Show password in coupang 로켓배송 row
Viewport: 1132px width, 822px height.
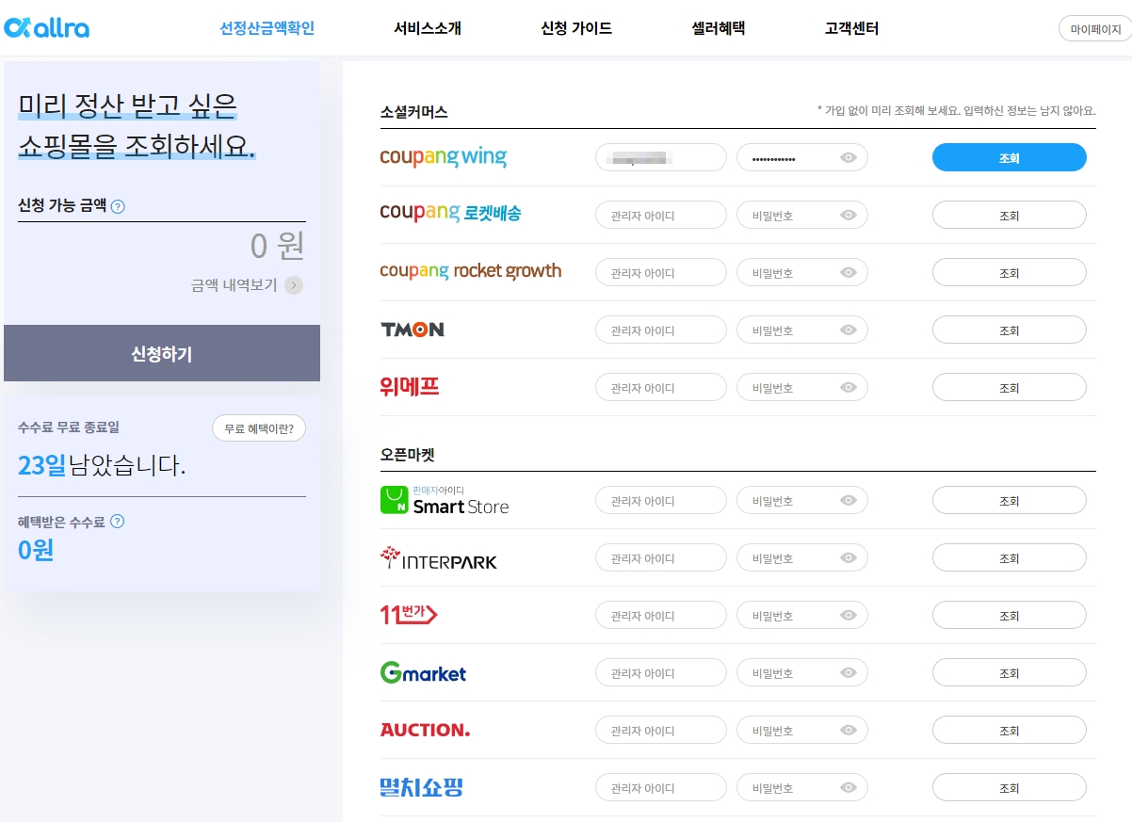click(849, 216)
